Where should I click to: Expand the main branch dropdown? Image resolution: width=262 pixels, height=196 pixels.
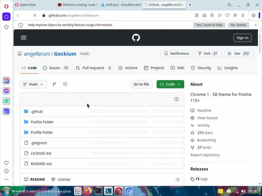33,84
